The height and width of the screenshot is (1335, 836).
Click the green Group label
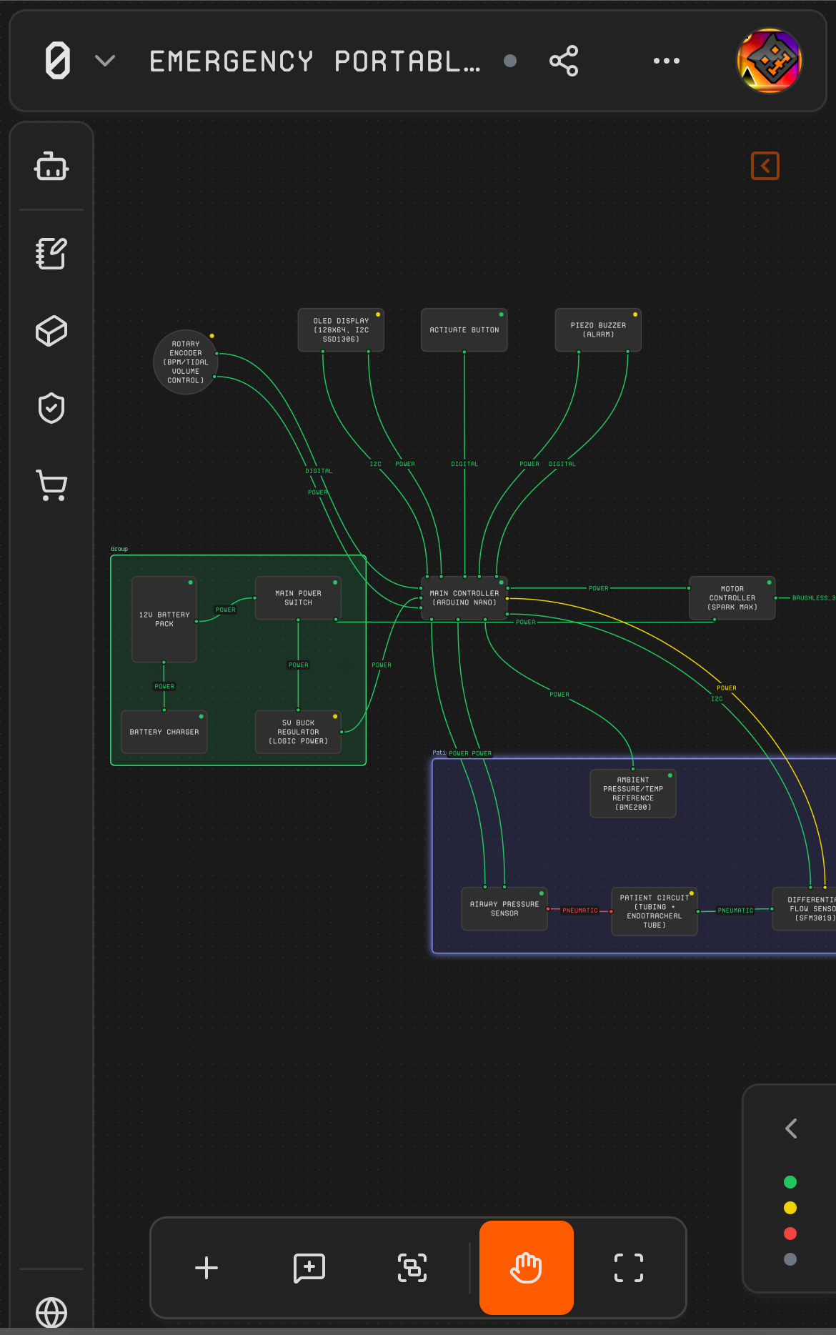119,549
